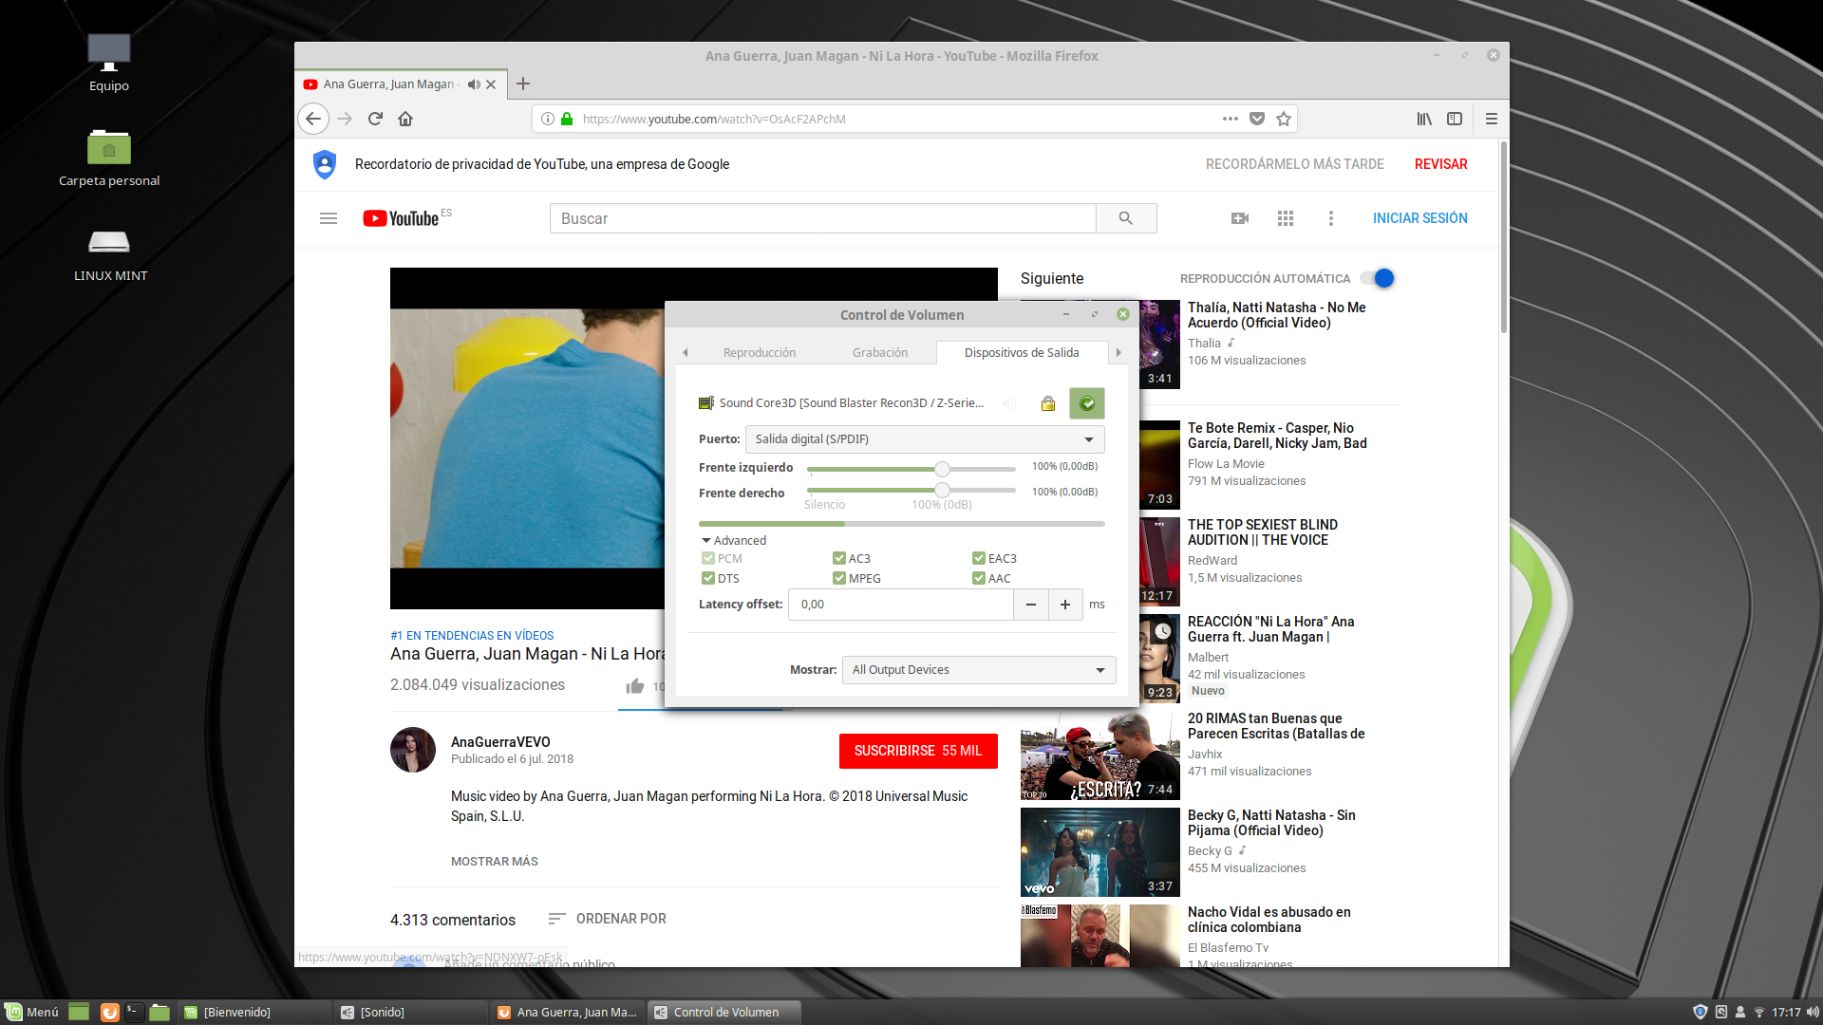Open the Equipo desktop icon

(x=109, y=63)
